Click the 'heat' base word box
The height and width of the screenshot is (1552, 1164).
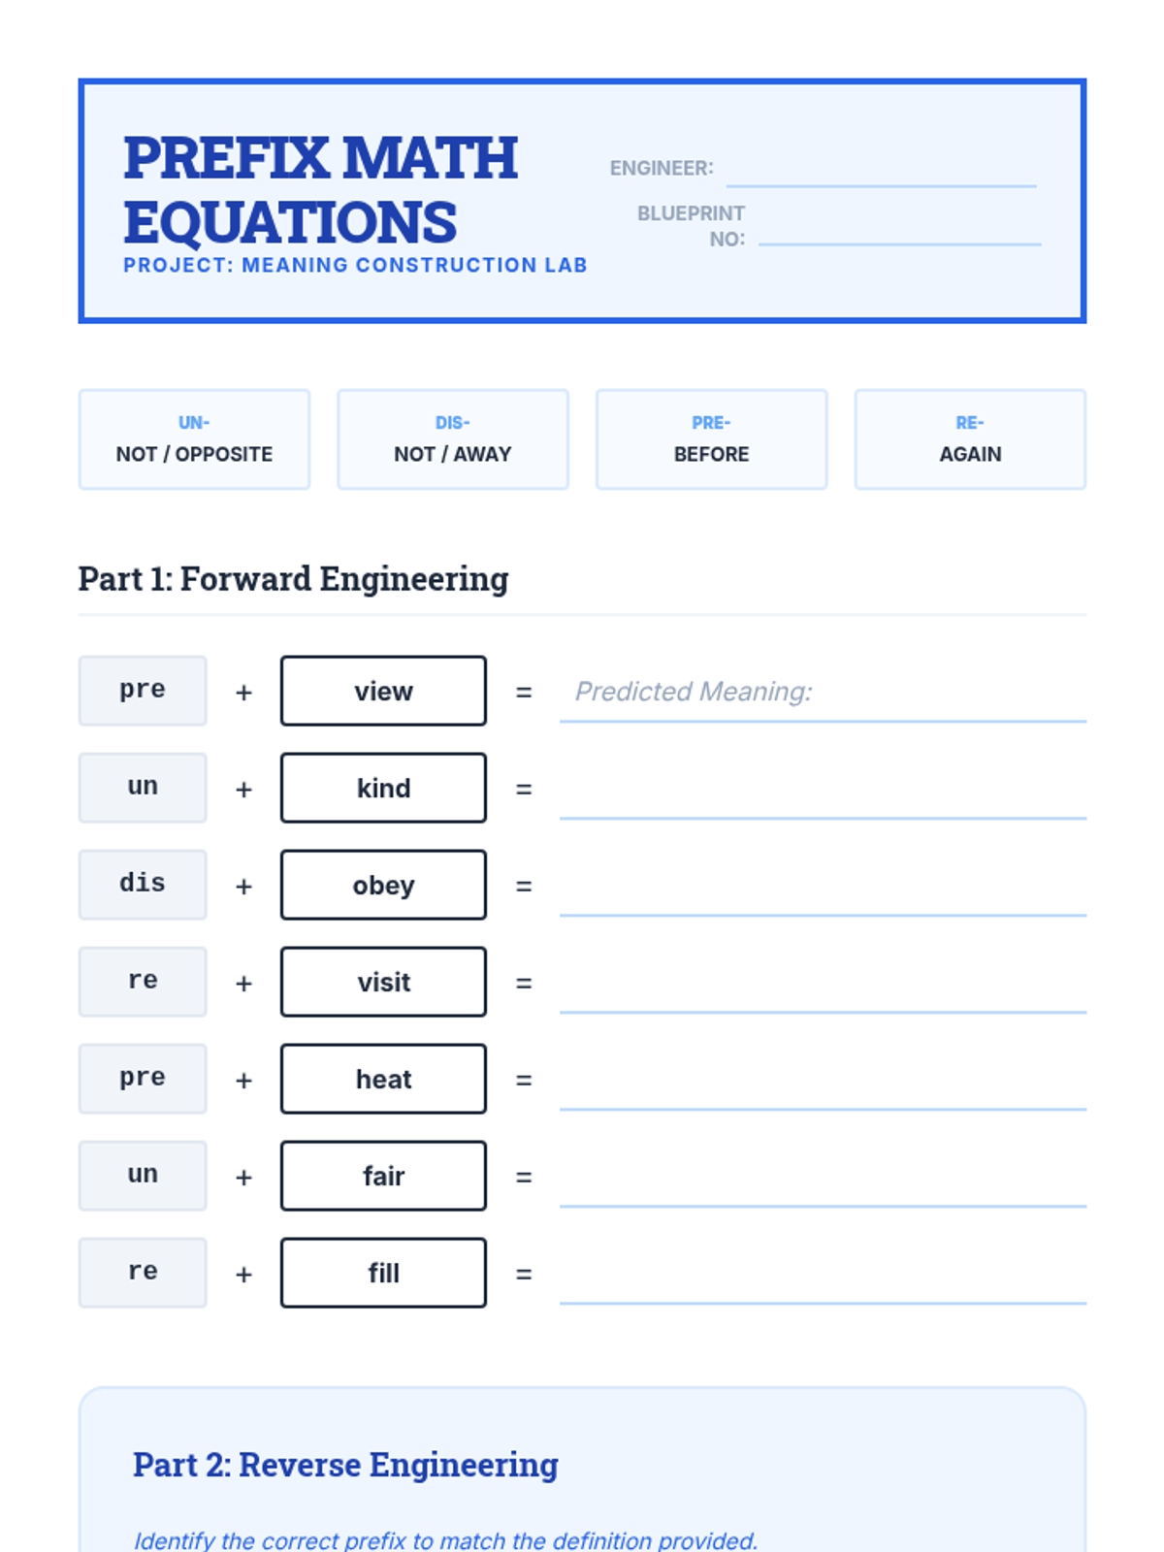(x=383, y=1079)
